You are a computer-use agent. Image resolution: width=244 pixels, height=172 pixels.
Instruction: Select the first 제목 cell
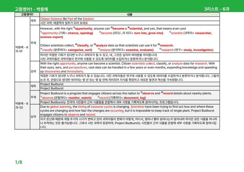pyautogui.click(x=35, y=21)
